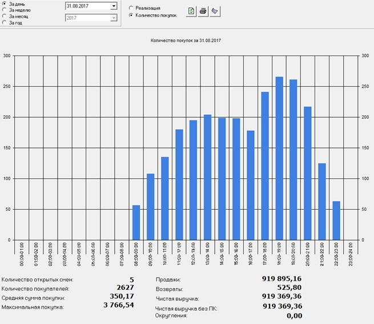Click the 'Возвраты:' label

170,289
